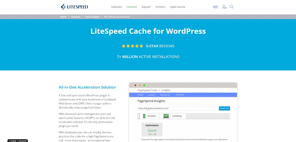Click SUPPORT in PageSpeed nav bar
296x142 pixels.
click(x=180, y=95)
